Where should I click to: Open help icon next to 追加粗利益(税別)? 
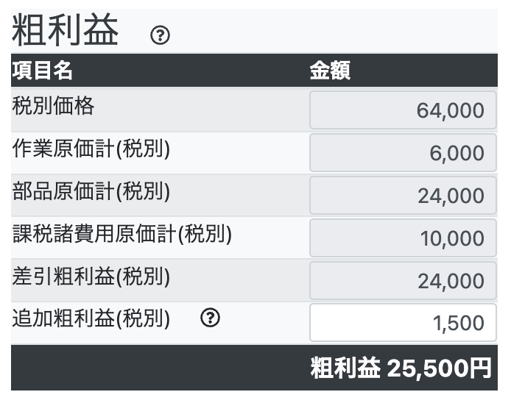tap(210, 318)
